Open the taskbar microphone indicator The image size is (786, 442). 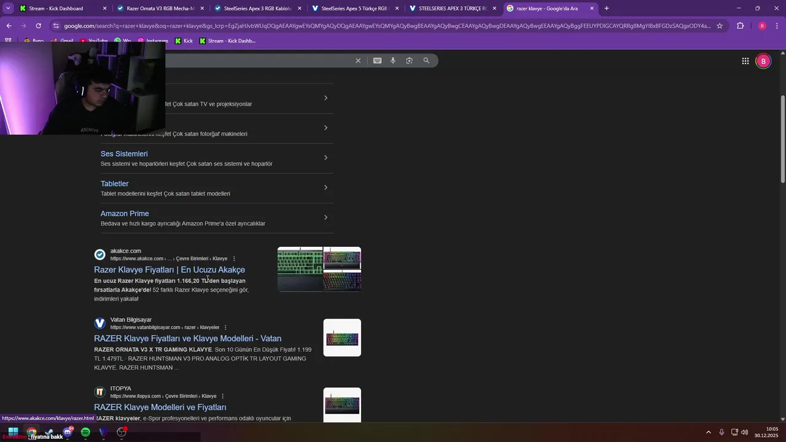point(722,432)
